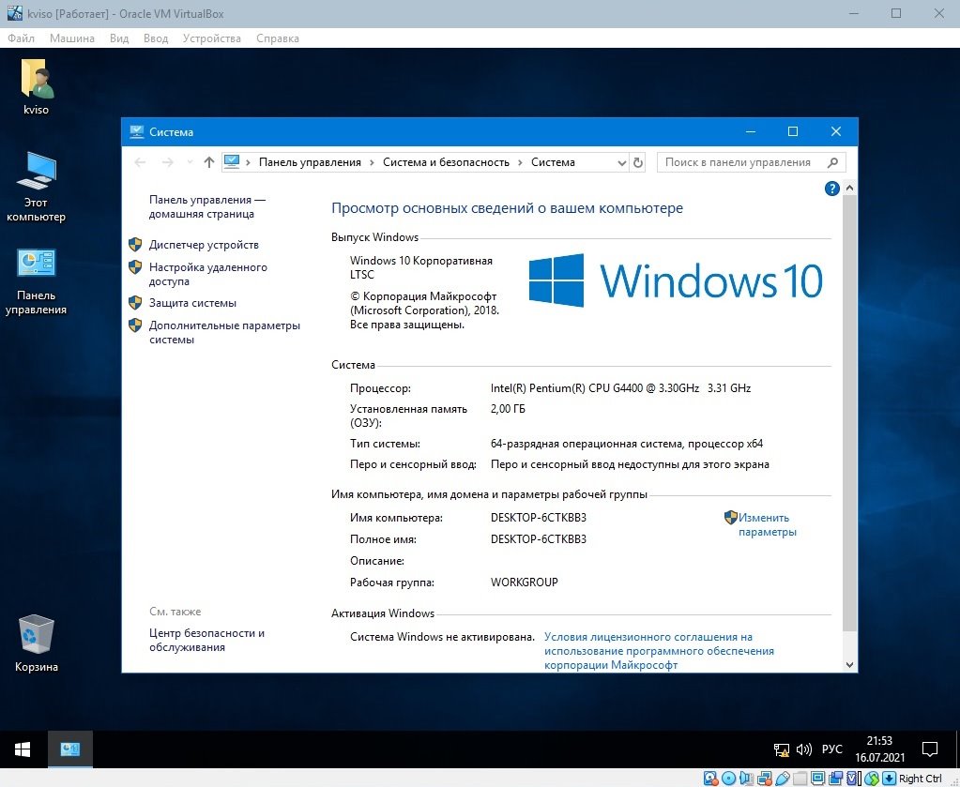Go up one level with the up arrow
960x787 pixels.
coord(208,163)
